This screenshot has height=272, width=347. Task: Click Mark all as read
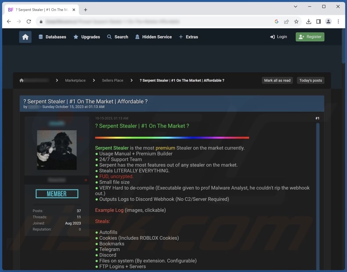(277, 81)
